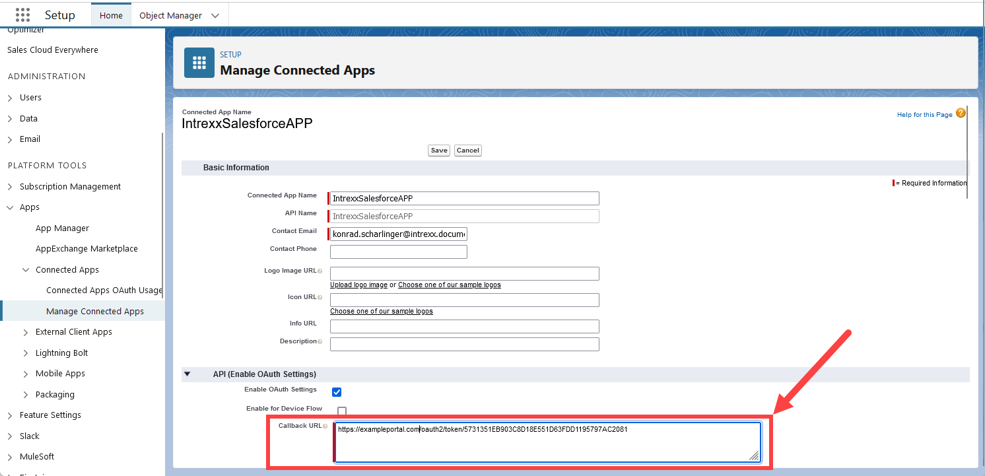Click the Manage Connected Apps grid icon
Image resolution: width=985 pixels, height=476 pixels.
pyautogui.click(x=199, y=63)
